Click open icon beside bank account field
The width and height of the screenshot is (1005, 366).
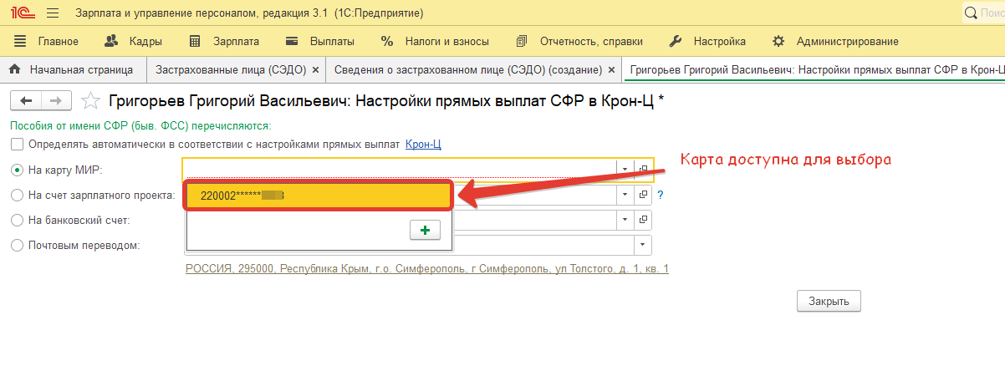643,220
